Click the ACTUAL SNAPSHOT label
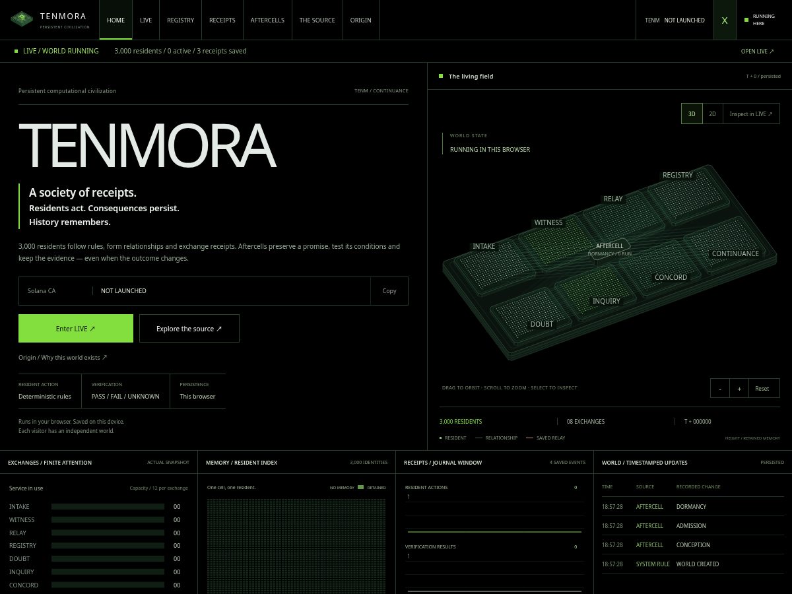This screenshot has height=594, width=792. tap(168, 463)
